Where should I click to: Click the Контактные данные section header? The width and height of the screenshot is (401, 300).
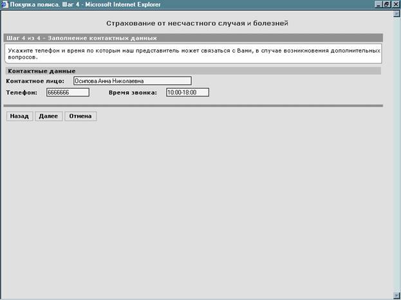pyautogui.click(x=41, y=71)
